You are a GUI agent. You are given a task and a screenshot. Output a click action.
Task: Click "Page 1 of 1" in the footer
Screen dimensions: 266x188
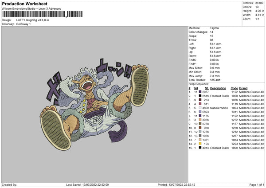pyautogui.click(x=257, y=184)
